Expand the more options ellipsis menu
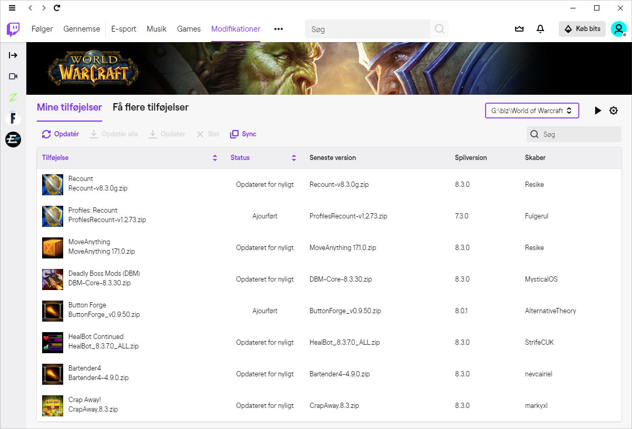 coord(279,29)
